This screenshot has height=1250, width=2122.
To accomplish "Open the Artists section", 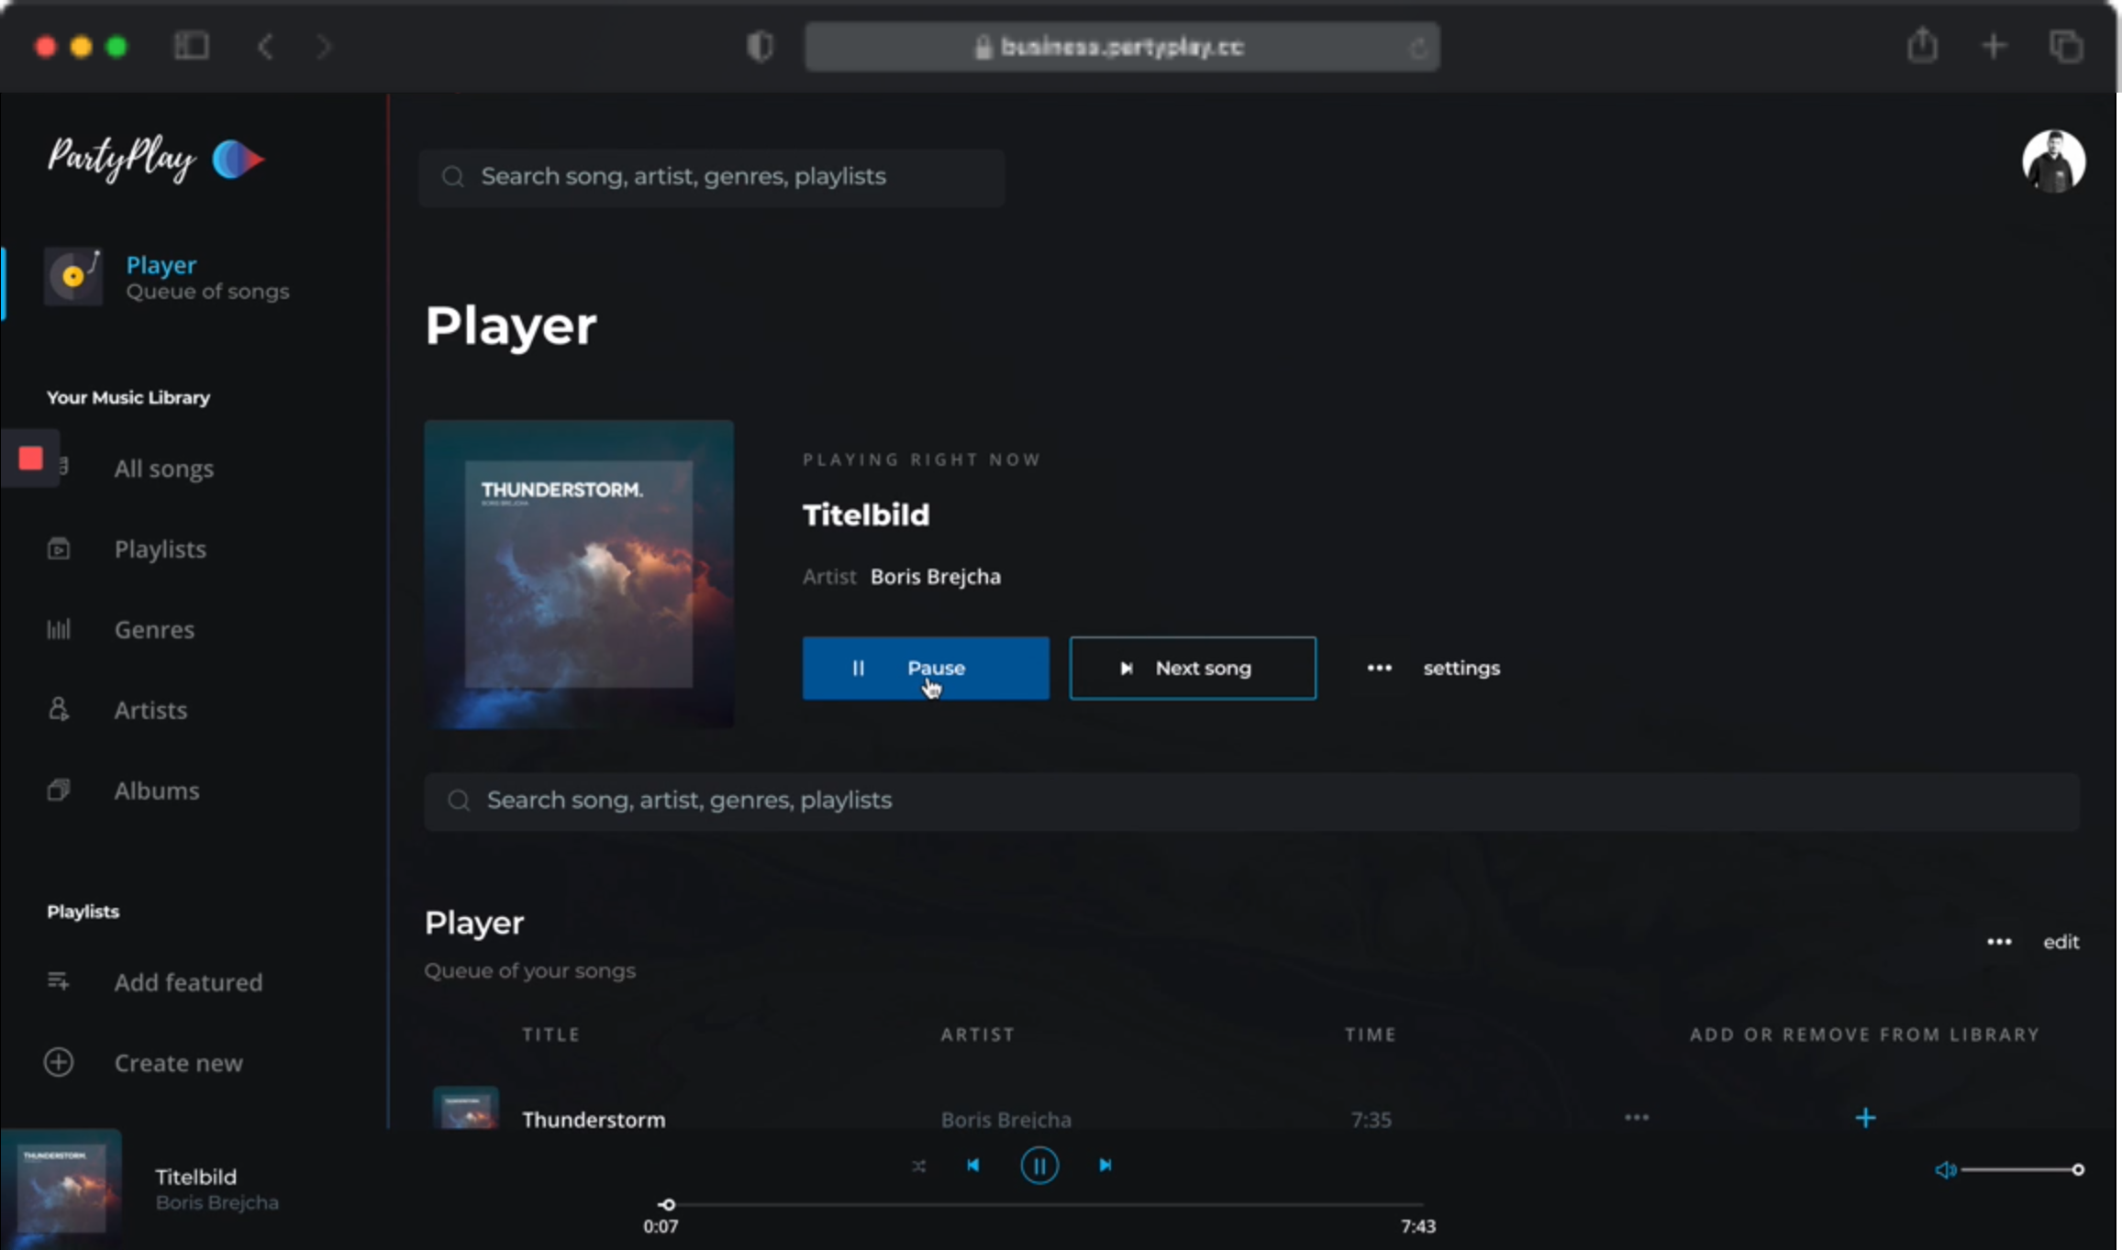I will click(x=150, y=710).
